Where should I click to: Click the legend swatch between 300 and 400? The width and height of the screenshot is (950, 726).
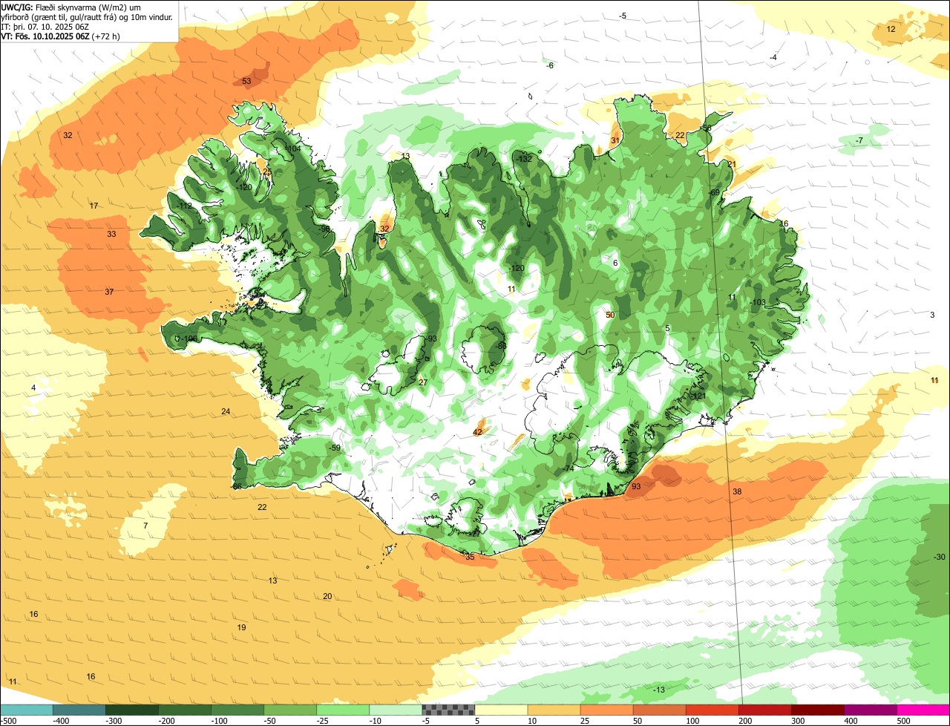coord(817,710)
